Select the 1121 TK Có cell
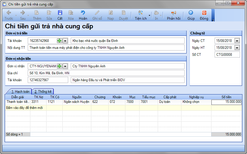The height and width of the screenshot is (154, 247). point(55,102)
